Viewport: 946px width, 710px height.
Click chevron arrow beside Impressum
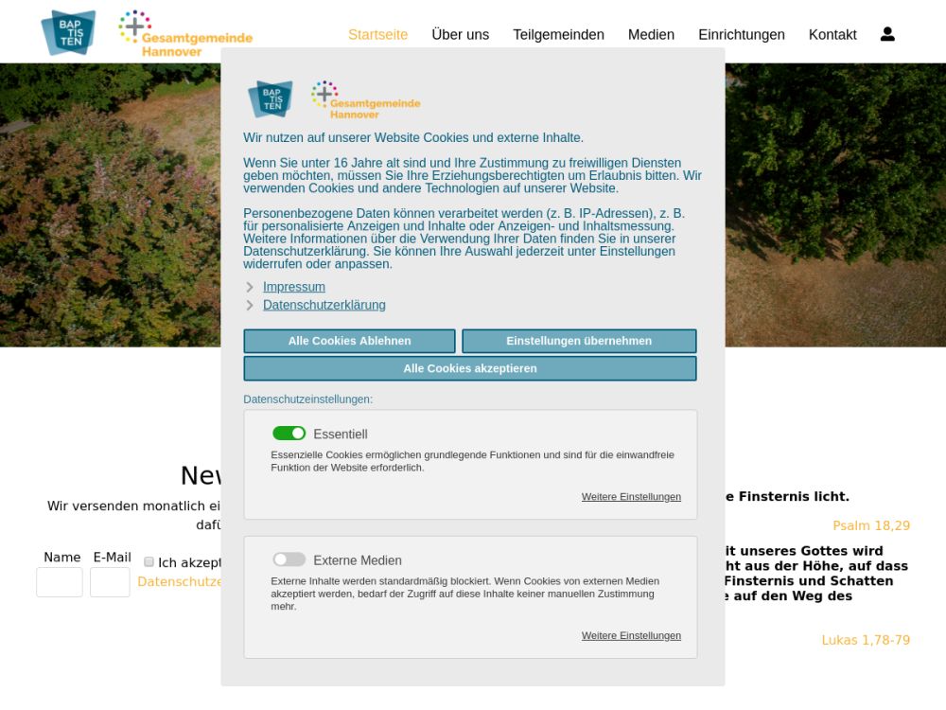click(x=250, y=288)
